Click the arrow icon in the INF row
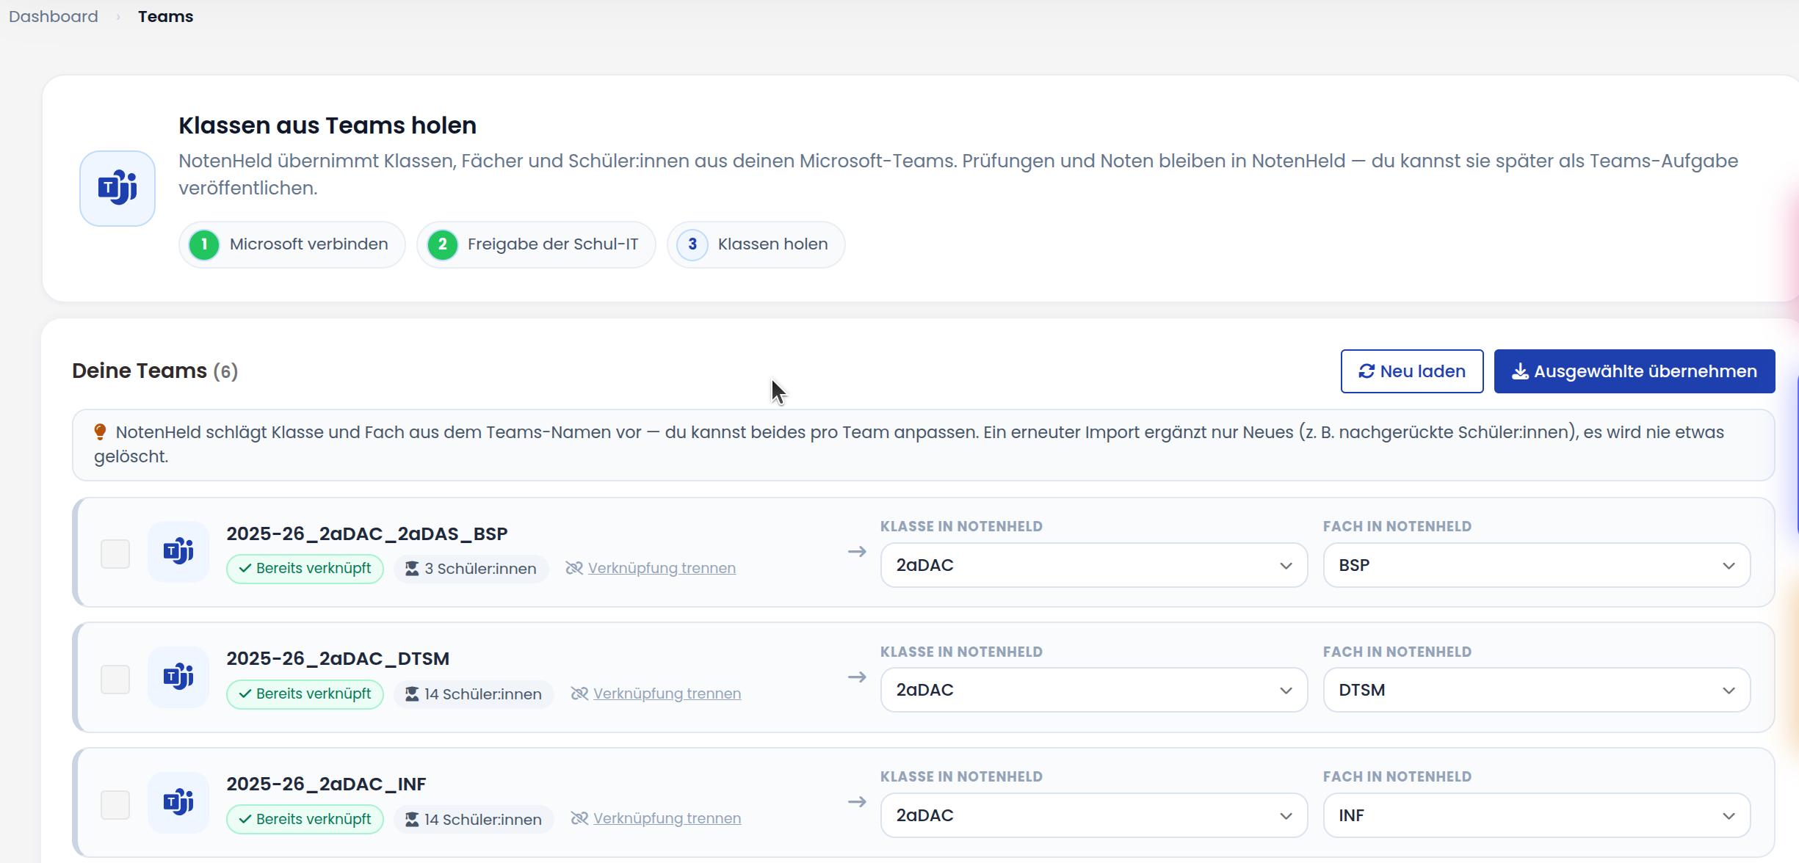Viewport: 1799px width, 863px height. [857, 801]
